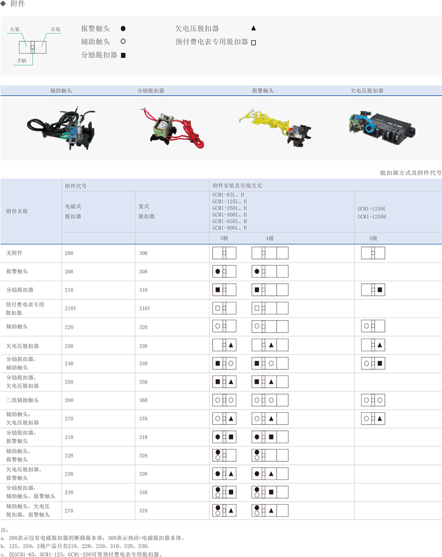442x557 pixels.
Task: Select the hollow square beside 预付费电表专用脱扣器 legend
Action: coord(254,43)
